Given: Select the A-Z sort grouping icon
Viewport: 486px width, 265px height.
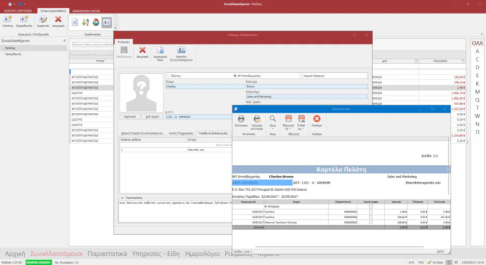Looking at the screenshot, I should click(85, 22).
